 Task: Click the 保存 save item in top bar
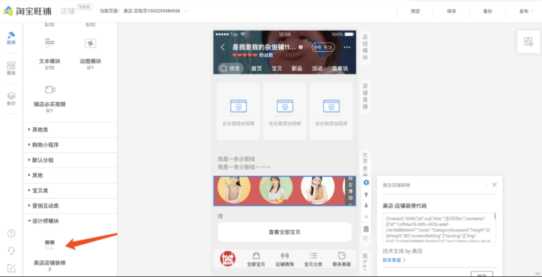click(451, 11)
